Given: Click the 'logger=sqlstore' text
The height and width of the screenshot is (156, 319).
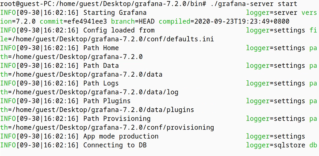Looking at the screenshot, I should coord(276,145).
